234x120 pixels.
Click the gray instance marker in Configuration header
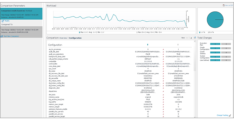[x=178, y=44]
